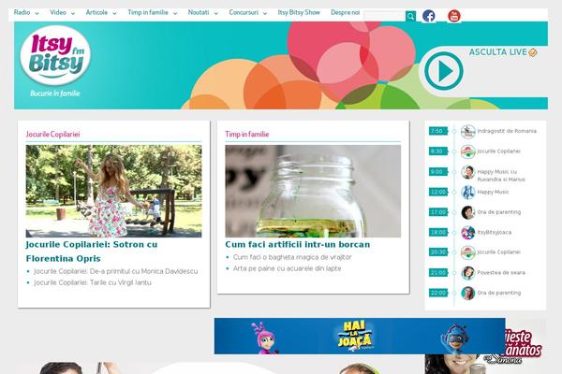This screenshot has width=562, height=374.
Task: Click the Povestea de seara label
Action: [x=501, y=273]
